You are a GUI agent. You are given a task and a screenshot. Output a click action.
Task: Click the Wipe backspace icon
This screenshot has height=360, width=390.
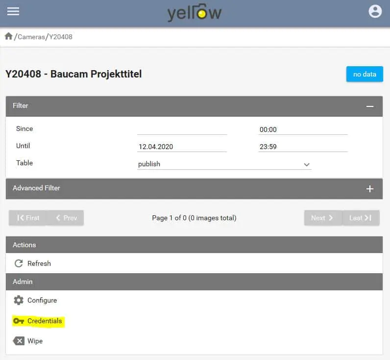(19, 341)
